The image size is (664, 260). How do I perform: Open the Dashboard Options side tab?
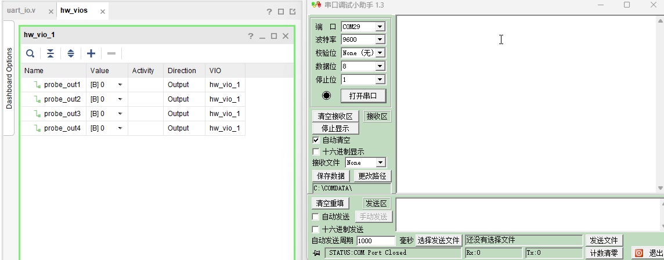click(9, 78)
